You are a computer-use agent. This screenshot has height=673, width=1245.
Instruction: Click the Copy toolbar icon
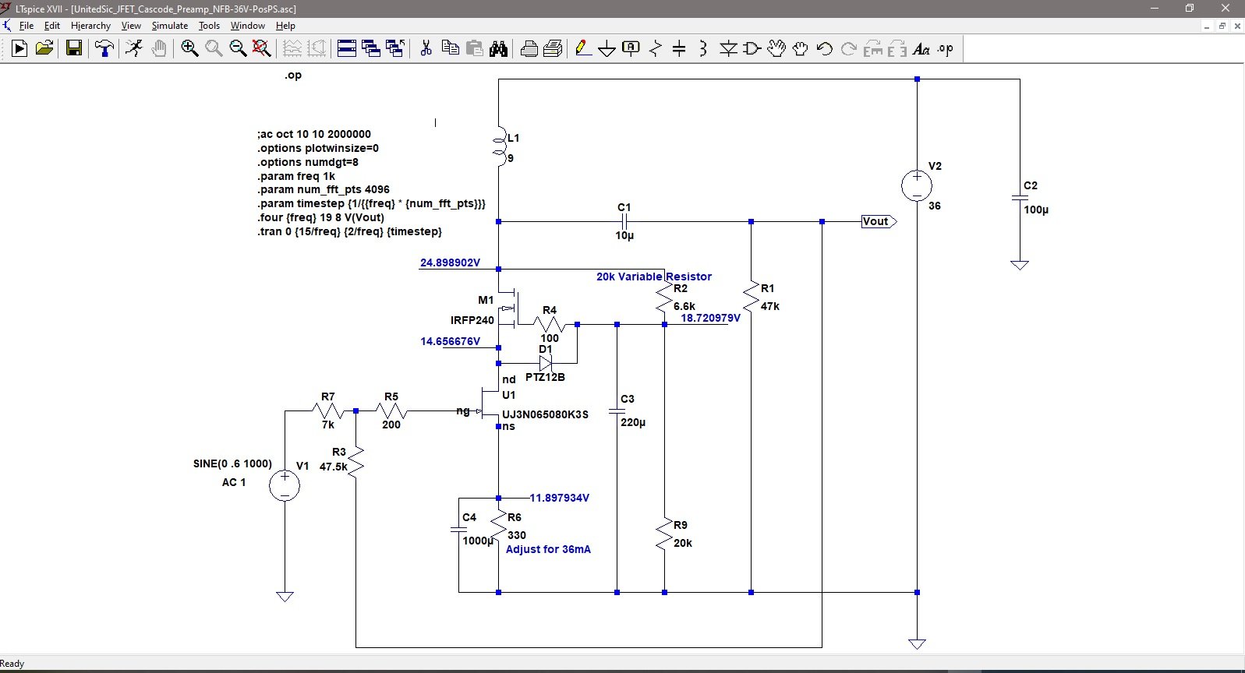point(450,49)
